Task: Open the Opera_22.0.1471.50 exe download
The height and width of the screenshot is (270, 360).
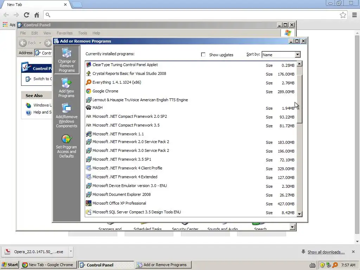Action: [35, 252]
